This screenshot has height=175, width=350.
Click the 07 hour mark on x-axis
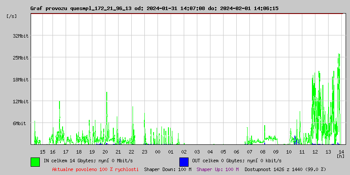click(x=249, y=152)
